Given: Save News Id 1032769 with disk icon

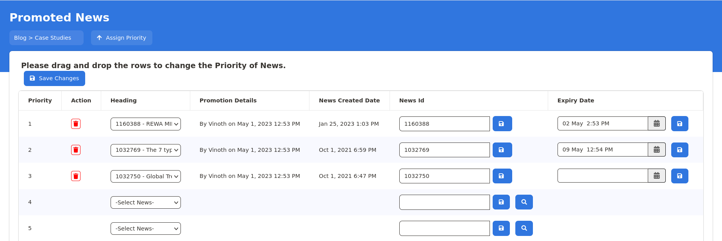Looking at the screenshot, I should [502, 150].
